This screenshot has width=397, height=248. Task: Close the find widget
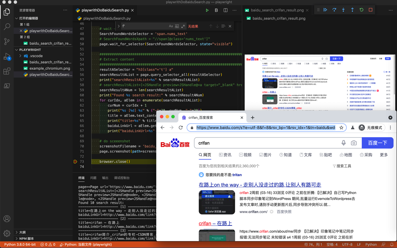(x=230, y=26)
